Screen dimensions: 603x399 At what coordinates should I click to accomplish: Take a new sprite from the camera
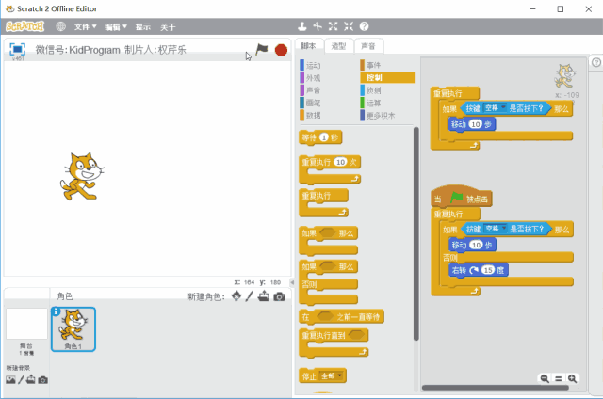pyautogui.click(x=279, y=296)
